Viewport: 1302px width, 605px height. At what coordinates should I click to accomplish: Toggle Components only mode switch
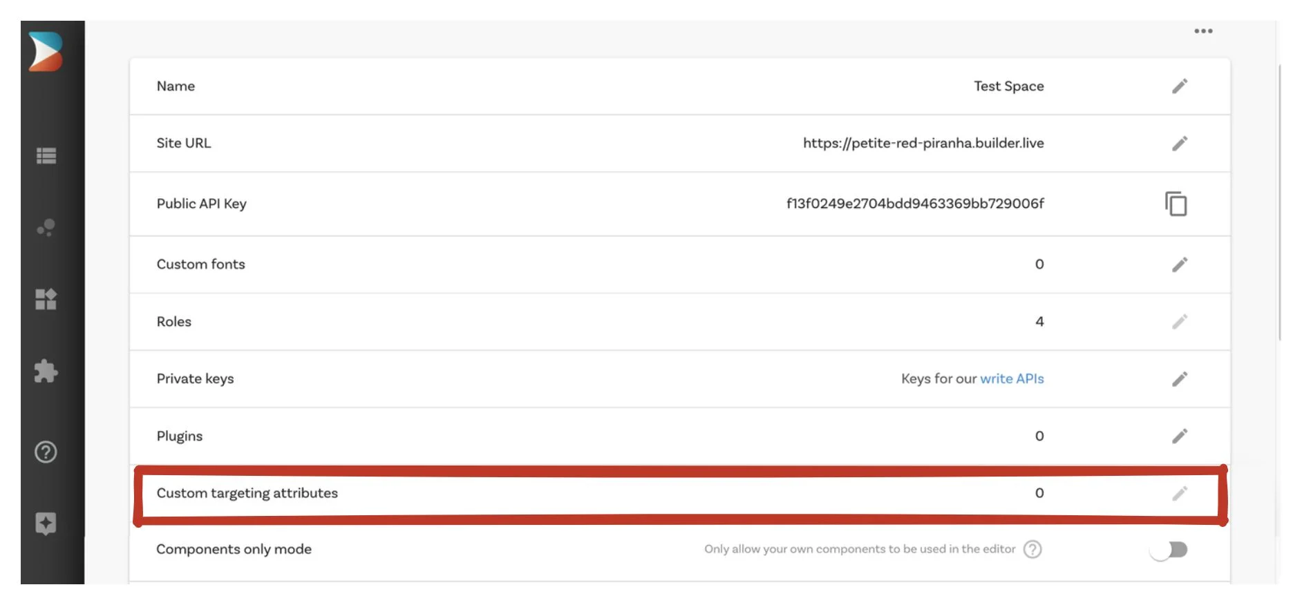click(x=1169, y=550)
